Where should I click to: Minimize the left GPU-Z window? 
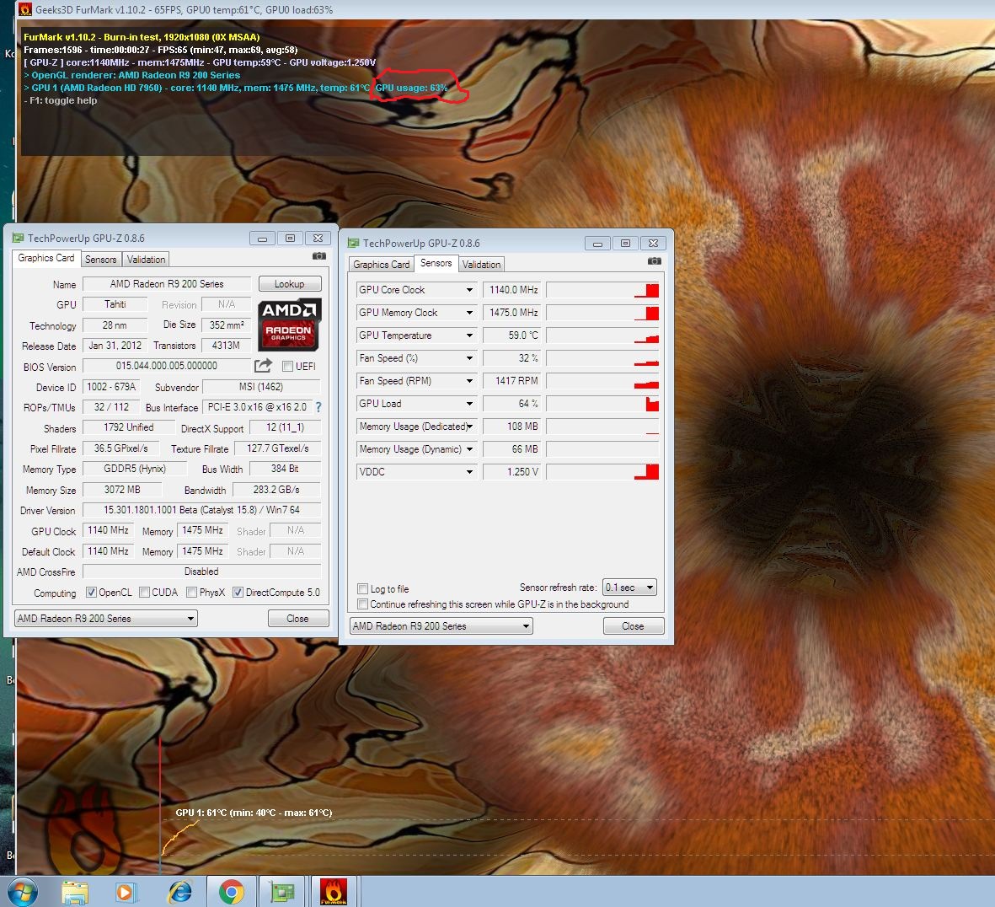[x=262, y=238]
